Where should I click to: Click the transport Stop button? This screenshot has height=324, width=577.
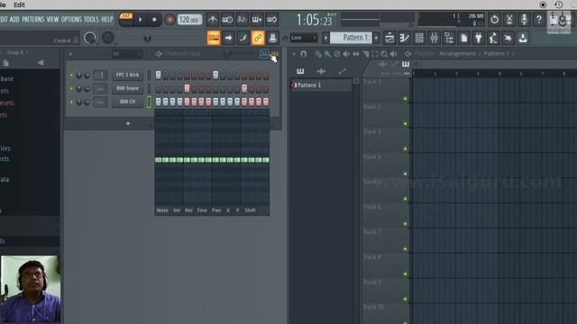[154, 20]
